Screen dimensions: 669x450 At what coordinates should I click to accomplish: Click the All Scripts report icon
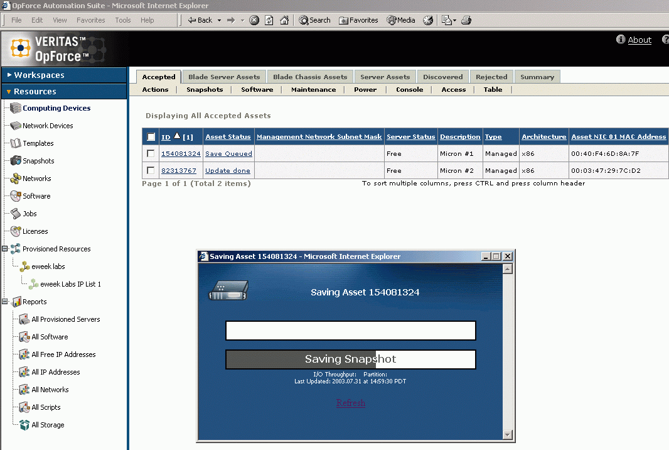24,407
